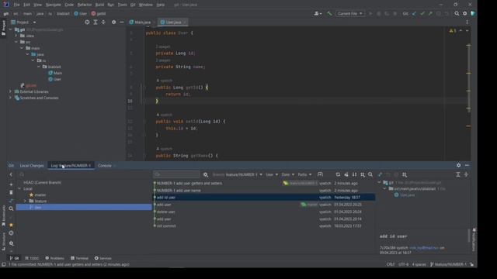Click the Build project hammer icon
Image resolution: width=497 pixels, height=279 pixels.
tap(329, 14)
